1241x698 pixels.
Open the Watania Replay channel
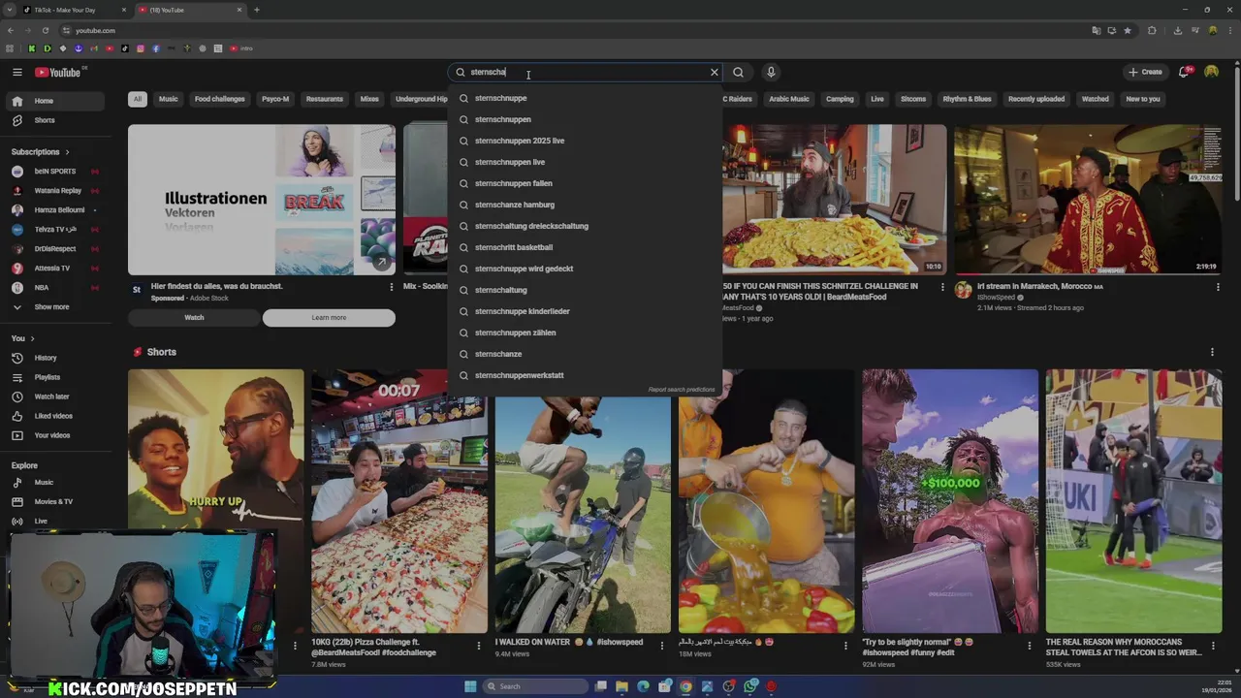coord(56,191)
